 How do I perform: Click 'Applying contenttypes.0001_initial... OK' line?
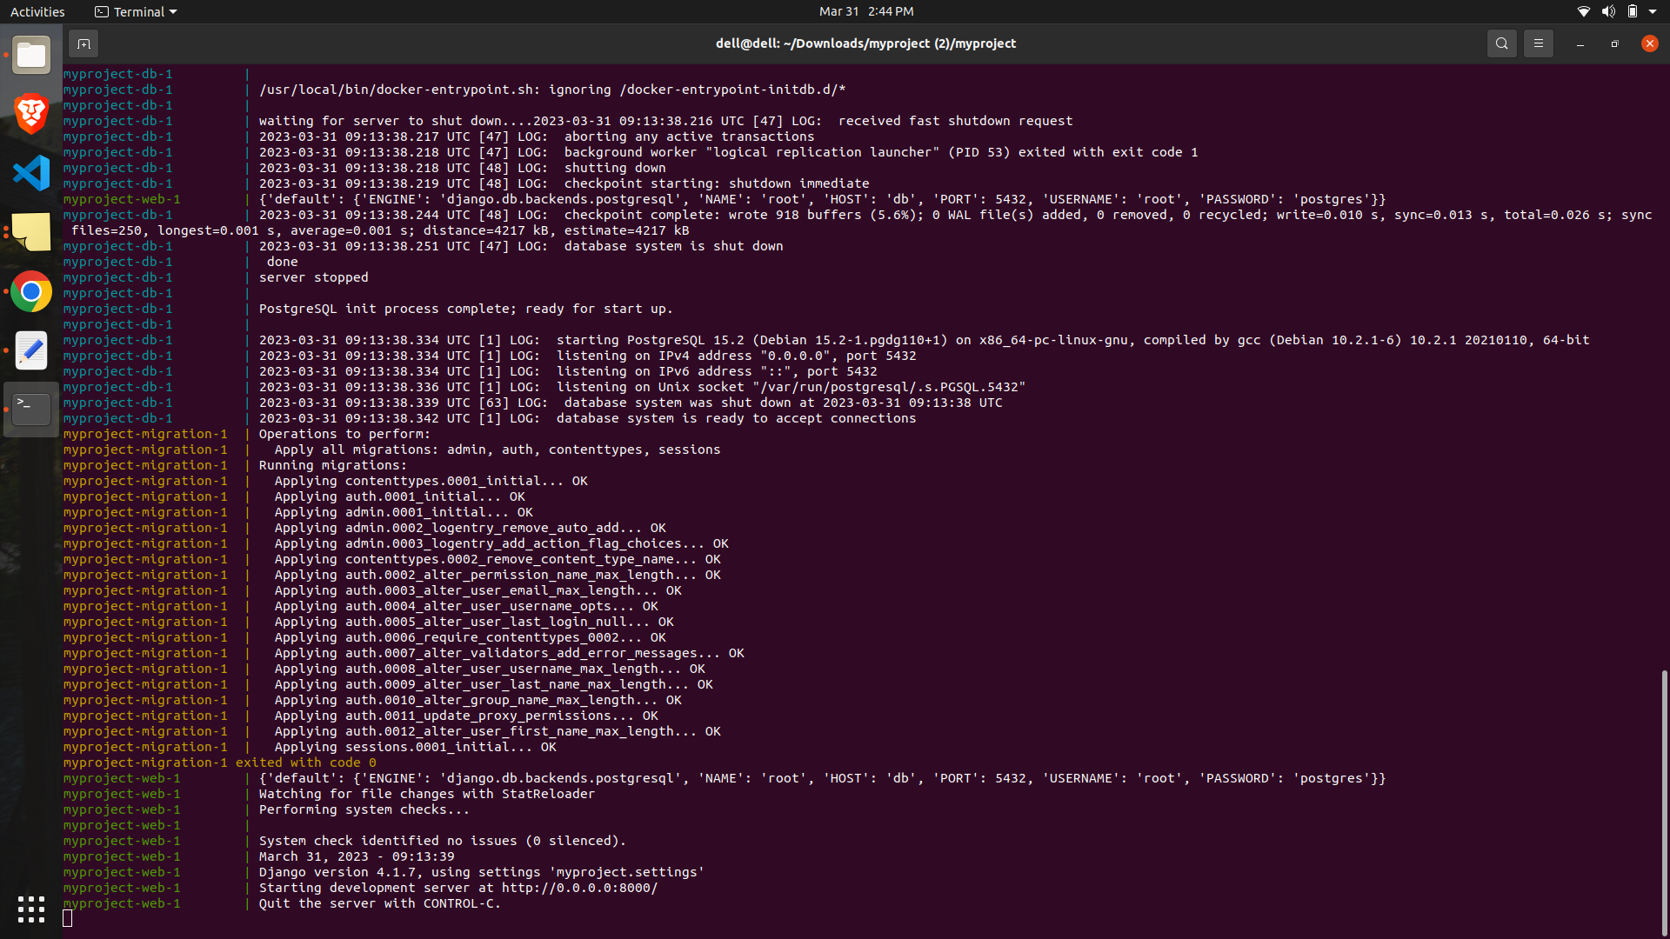click(431, 481)
